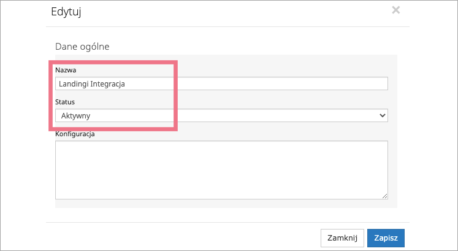This screenshot has height=251, width=458.
Task: Click the Konfiguracja textarea resize handle
Action: [385, 196]
